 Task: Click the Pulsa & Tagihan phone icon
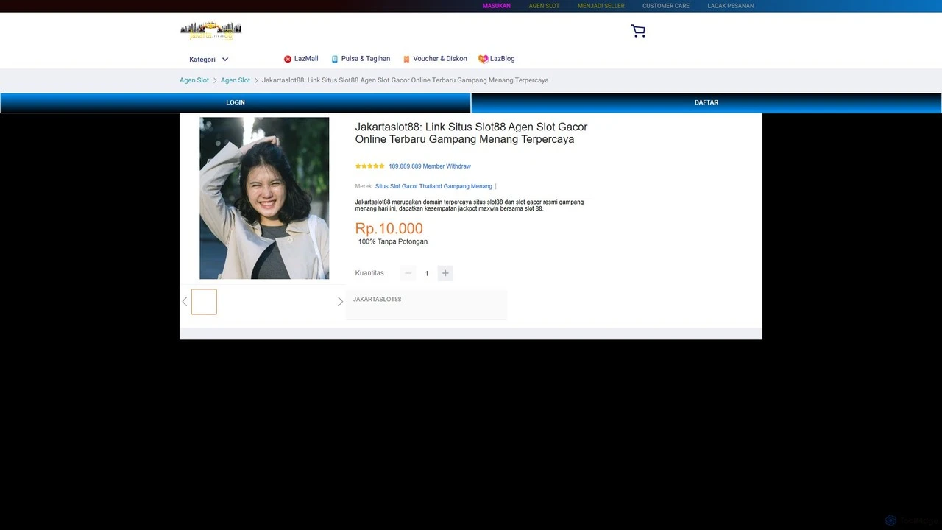(335, 59)
